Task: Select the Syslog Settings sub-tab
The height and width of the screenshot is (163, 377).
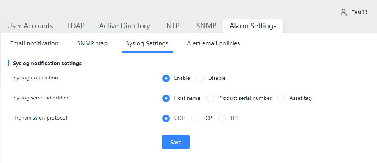Action: (x=147, y=43)
